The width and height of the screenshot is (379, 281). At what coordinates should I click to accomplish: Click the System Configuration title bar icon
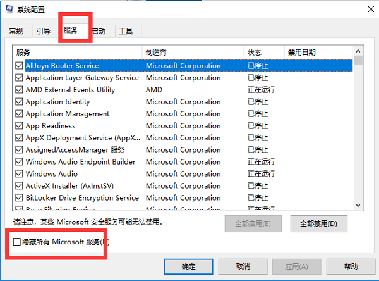(x=9, y=9)
